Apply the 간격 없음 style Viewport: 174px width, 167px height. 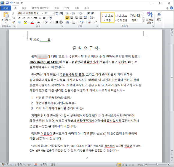tap(121, 17)
